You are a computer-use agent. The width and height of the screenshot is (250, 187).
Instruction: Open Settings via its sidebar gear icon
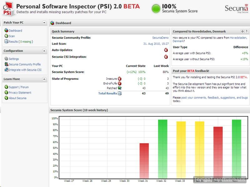click(x=6, y=59)
